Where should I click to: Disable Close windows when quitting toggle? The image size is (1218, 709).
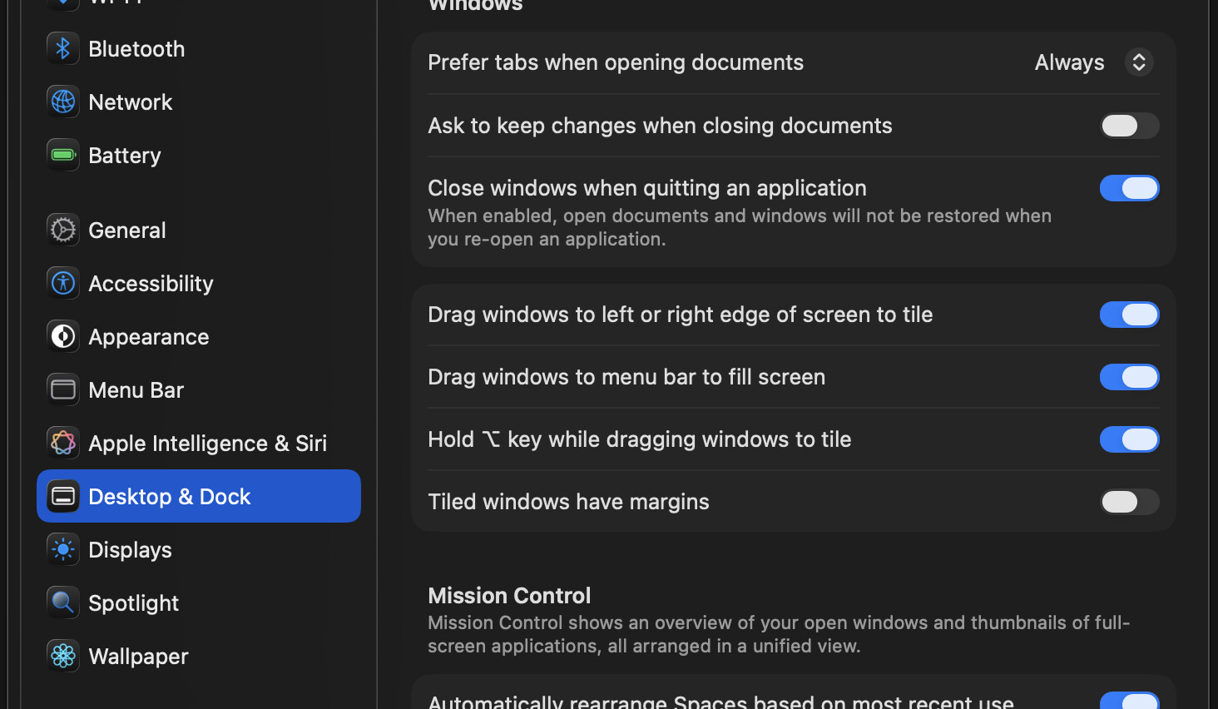1129,188
